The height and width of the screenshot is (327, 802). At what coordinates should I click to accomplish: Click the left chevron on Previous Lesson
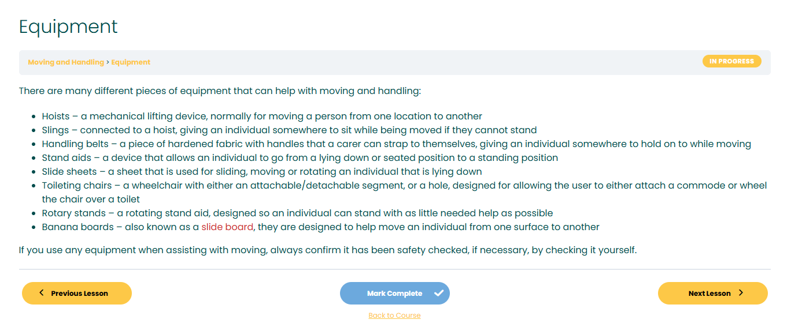pos(41,293)
